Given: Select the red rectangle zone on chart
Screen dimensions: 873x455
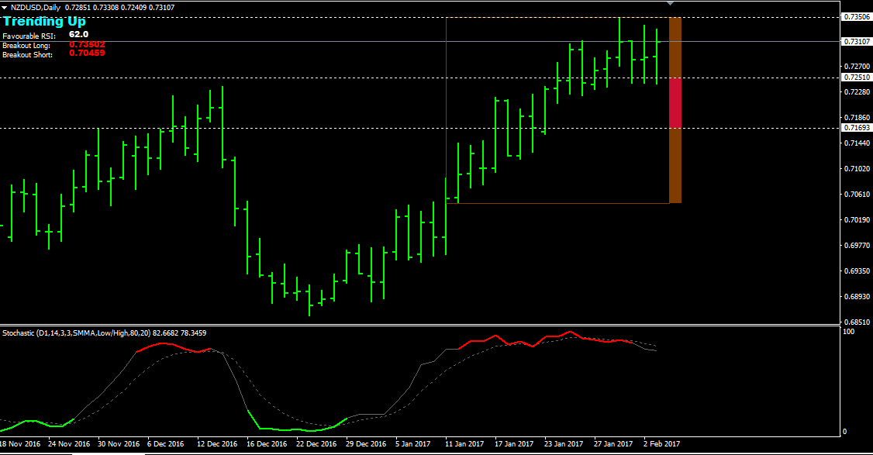Looking at the screenshot, I should pos(675,102).
